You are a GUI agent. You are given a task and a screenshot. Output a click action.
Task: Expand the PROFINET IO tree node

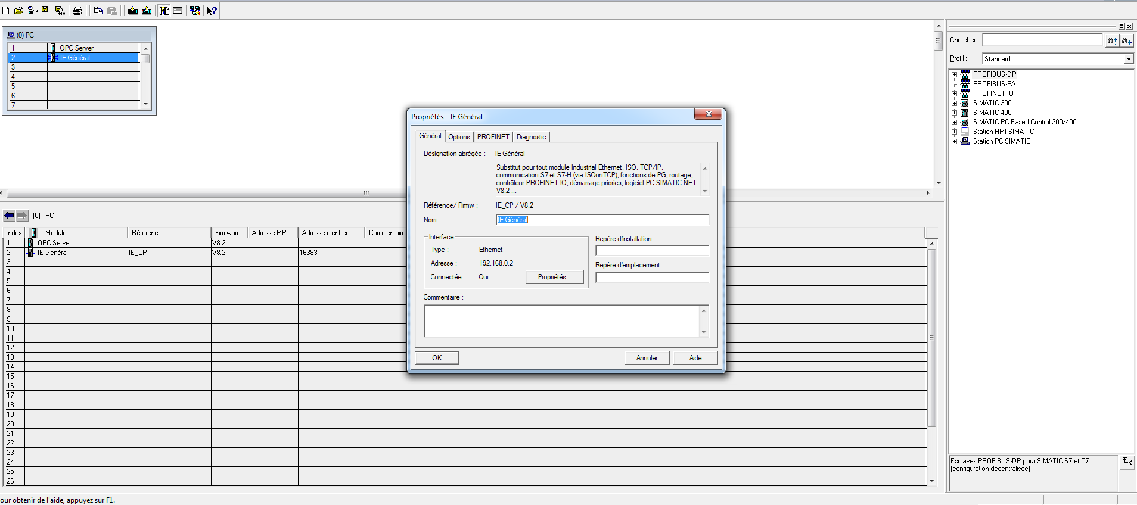click(954, 93)
